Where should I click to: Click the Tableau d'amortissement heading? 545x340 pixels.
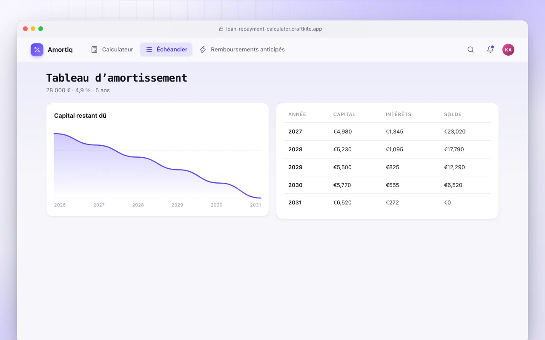tap(117, 78)
